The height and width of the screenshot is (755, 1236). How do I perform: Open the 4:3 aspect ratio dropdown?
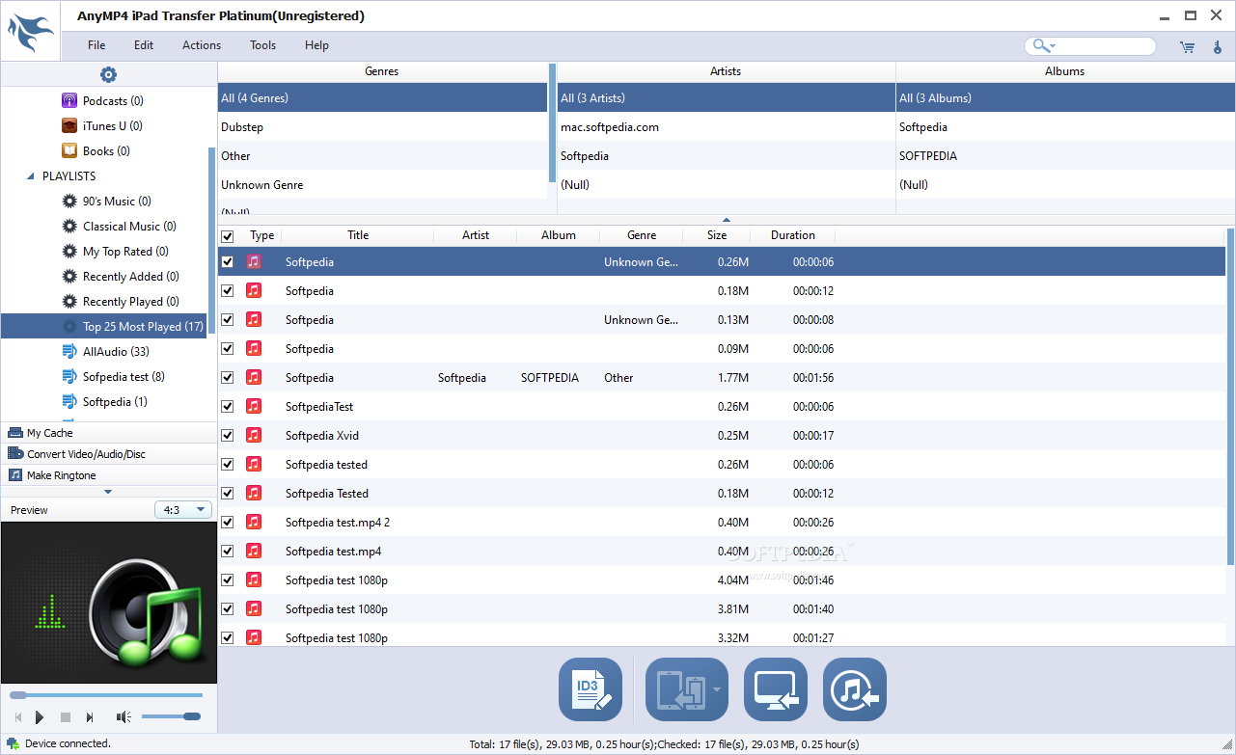point(183,509)
